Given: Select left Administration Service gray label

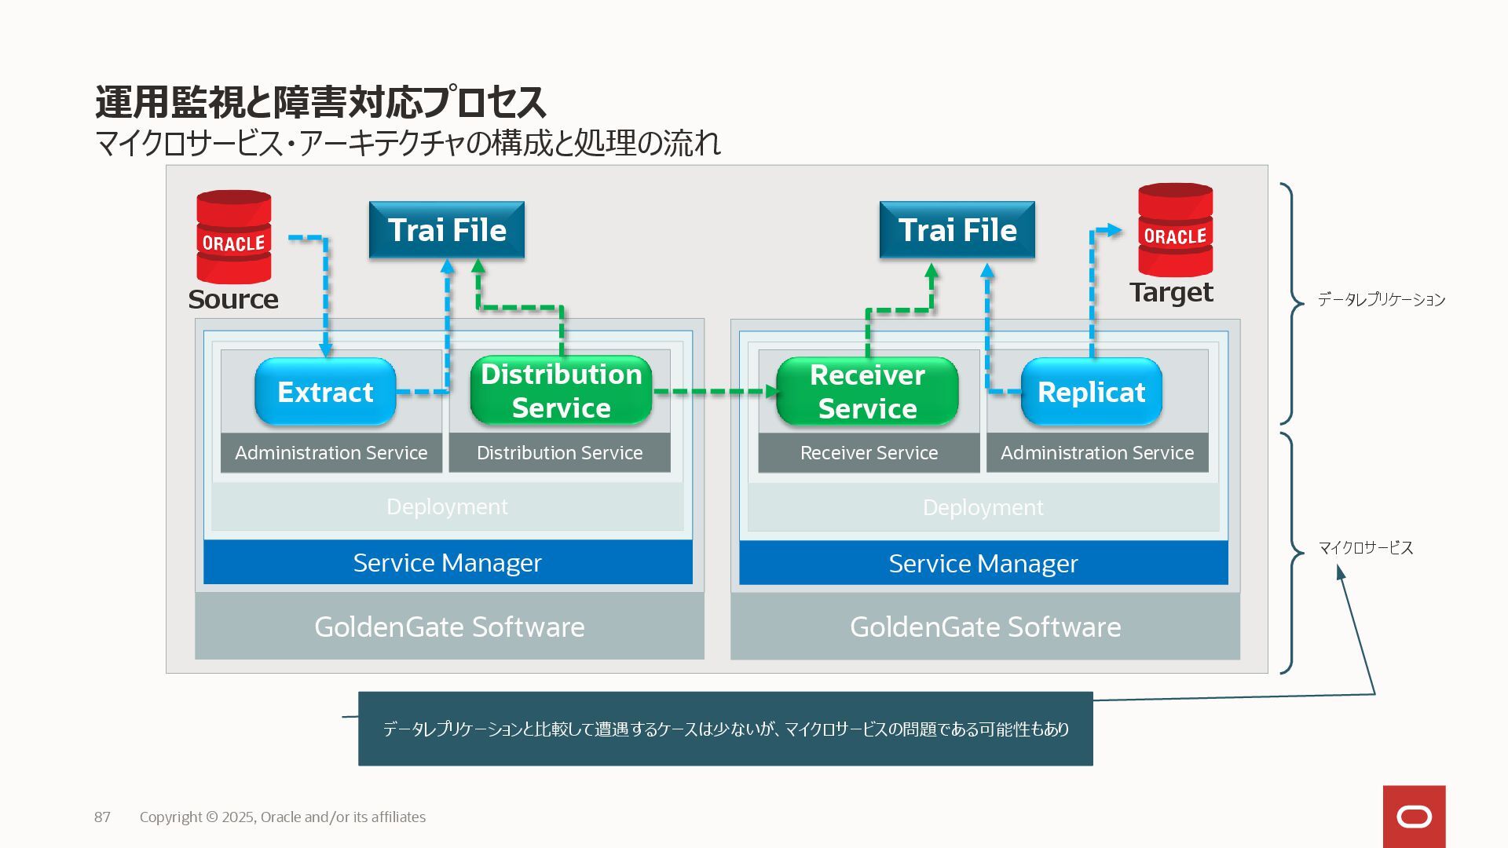Looking at the screenshot, I should (x=331, y=453).
